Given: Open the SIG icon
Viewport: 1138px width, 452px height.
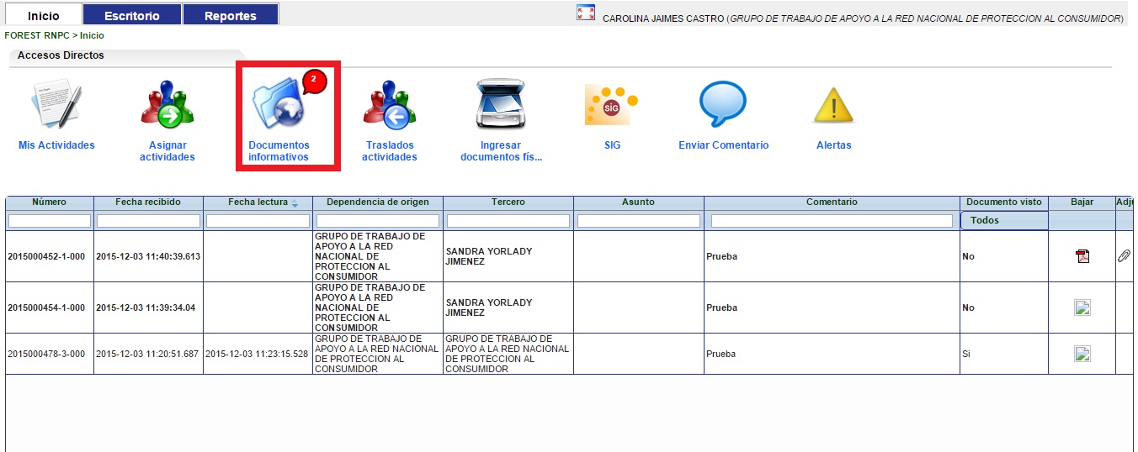Looking at the screenshot, I should (x=612, y=105).
